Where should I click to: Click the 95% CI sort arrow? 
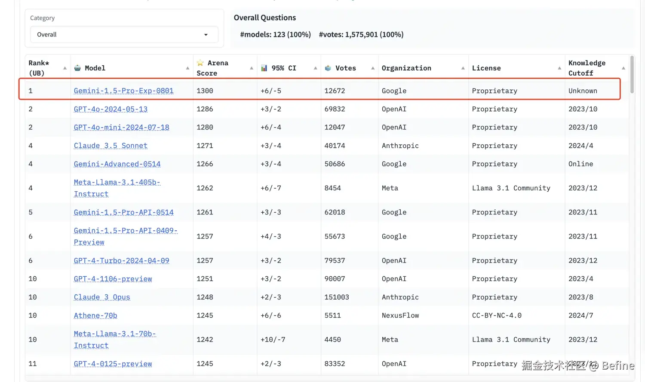coord(316,68)
